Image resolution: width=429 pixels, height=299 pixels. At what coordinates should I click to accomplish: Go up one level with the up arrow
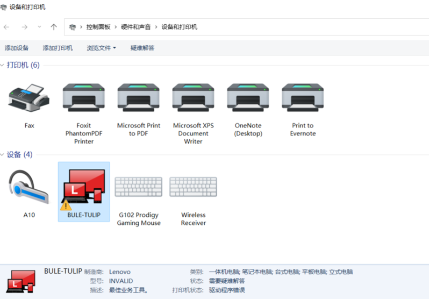pos(54,27)
